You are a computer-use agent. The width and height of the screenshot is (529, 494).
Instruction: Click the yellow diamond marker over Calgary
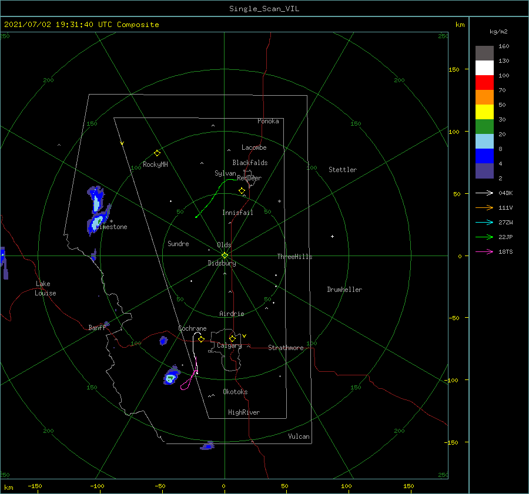[x=232, y=338]
